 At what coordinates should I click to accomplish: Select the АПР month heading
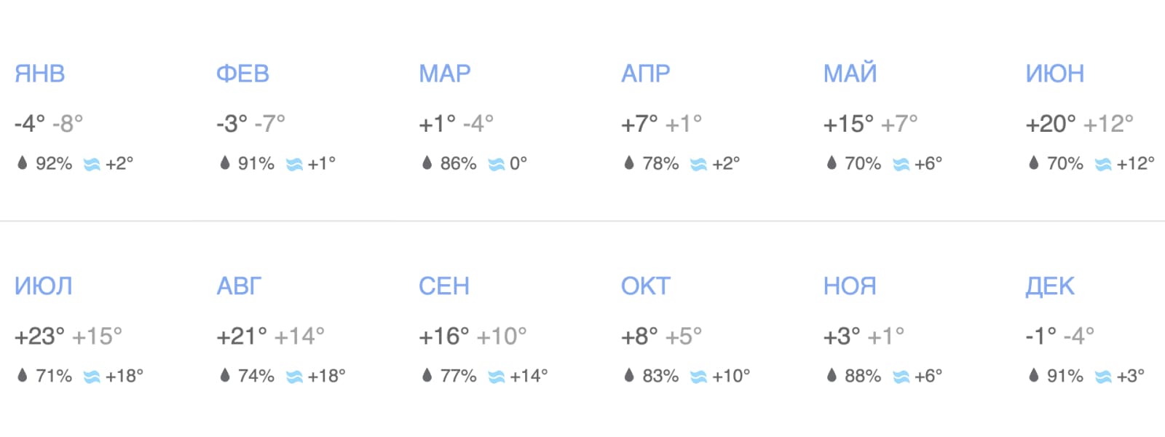pyautogui.click(x=645, y=74)
